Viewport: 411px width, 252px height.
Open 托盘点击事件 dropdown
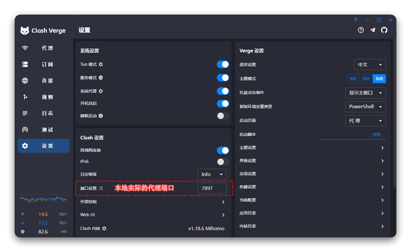pyautogui.click(x=366, y=93)
